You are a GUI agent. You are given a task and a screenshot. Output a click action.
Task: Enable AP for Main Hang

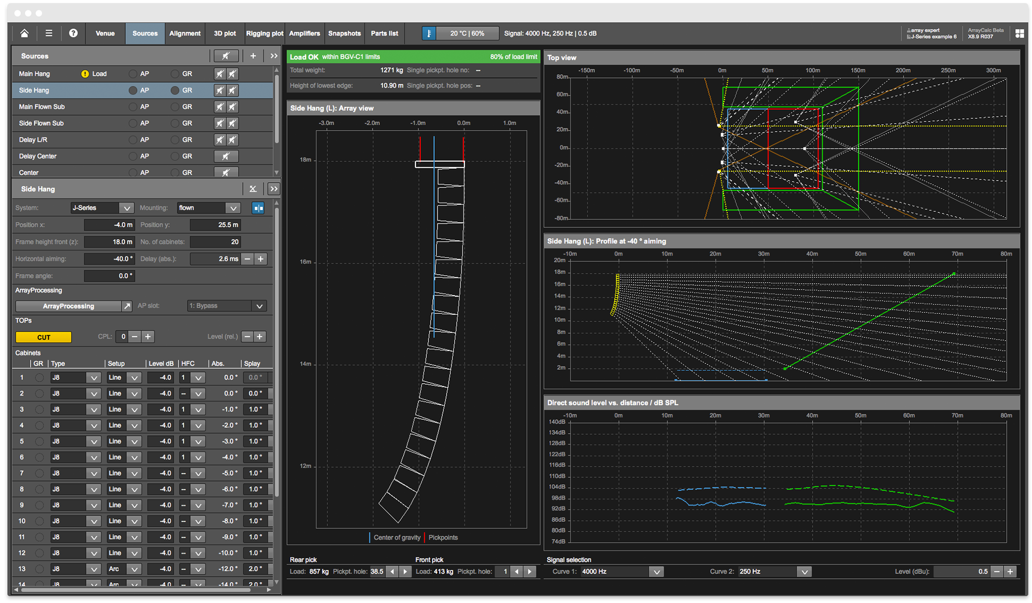pyautogui.click(x=133, y=74)
